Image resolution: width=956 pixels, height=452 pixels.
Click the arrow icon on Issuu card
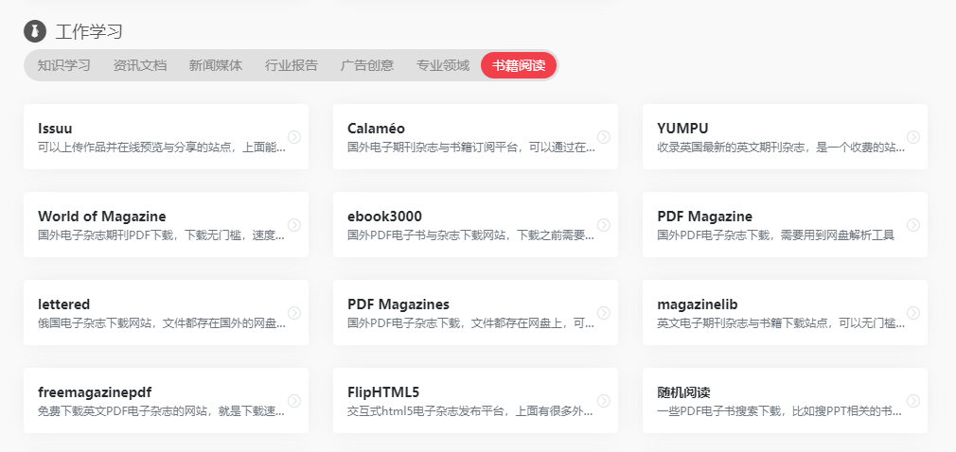click(x=293, y=137)
